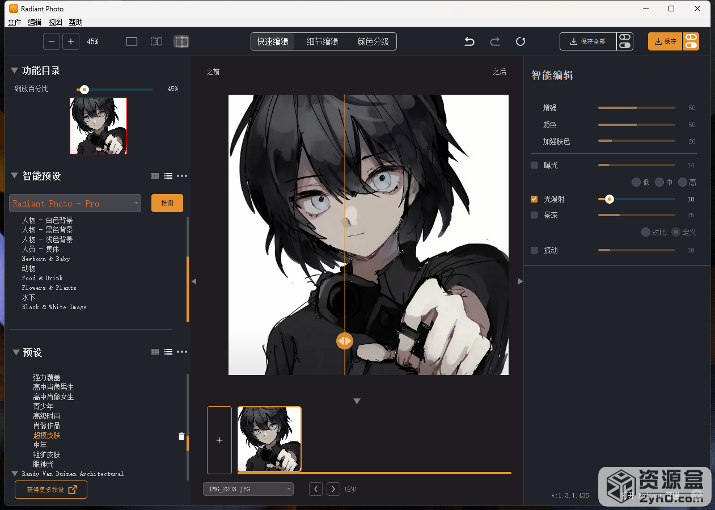Image resolution: width=715 pixels, height=510 pixels.
Task: Click the 检测 button
Action: click(x=167, y=203)
